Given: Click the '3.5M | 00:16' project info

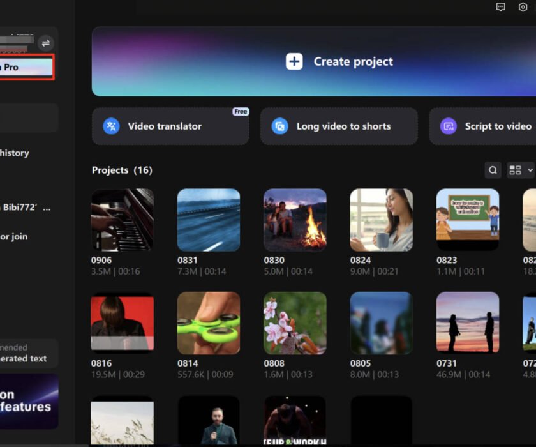Looking at the screenshot, I should (x=115, y=271).
